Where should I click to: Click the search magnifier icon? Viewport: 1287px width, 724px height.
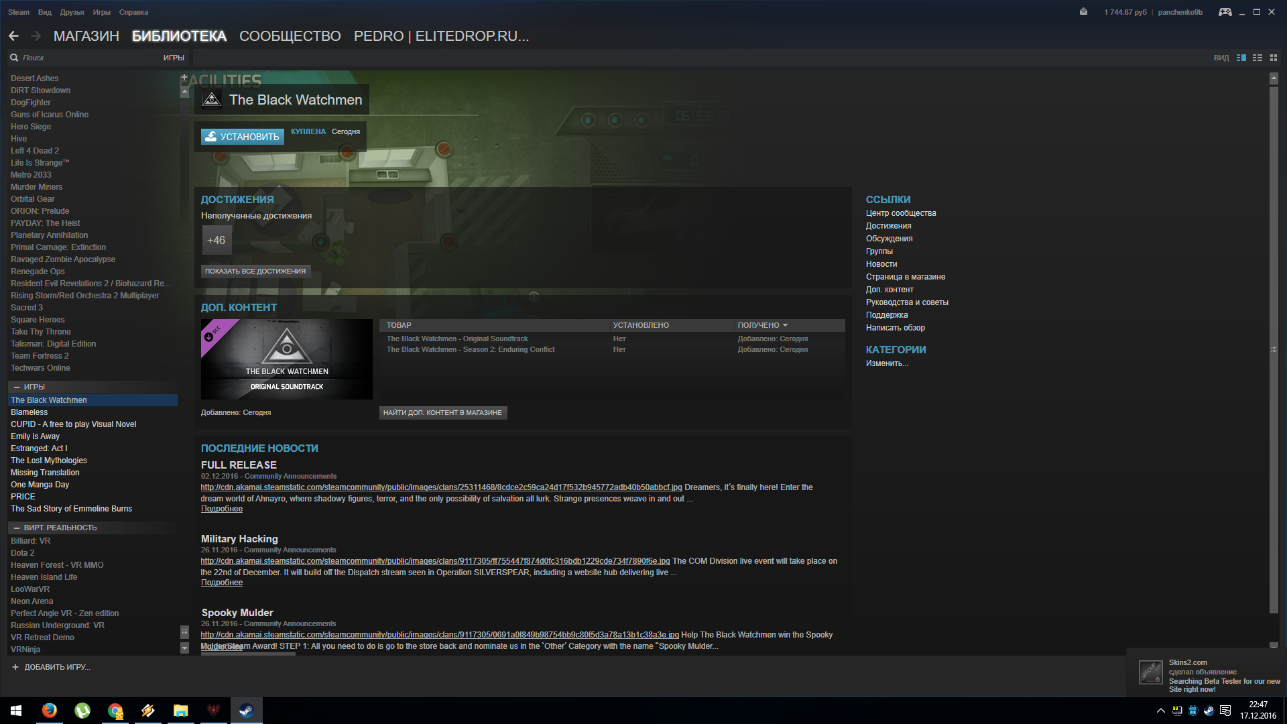coord(14,58)
